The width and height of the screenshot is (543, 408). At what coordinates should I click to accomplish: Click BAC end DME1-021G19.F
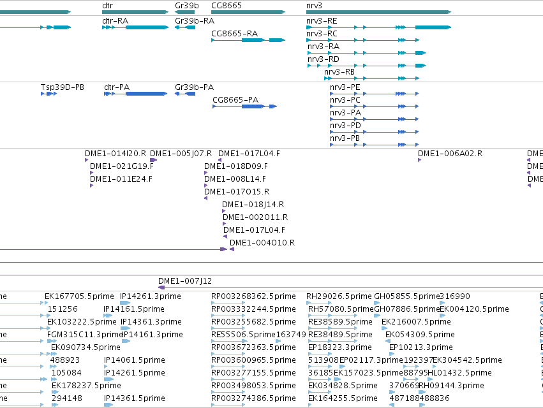(x=121, y=166)
